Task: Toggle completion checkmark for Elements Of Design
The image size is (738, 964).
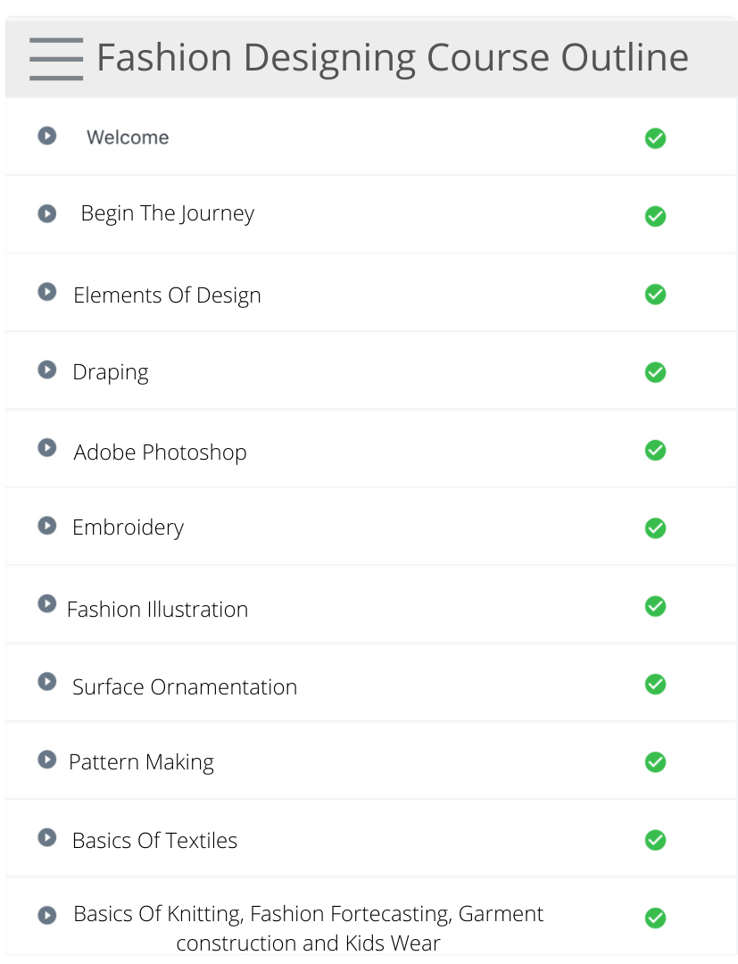Action: [x=655, y=294]
